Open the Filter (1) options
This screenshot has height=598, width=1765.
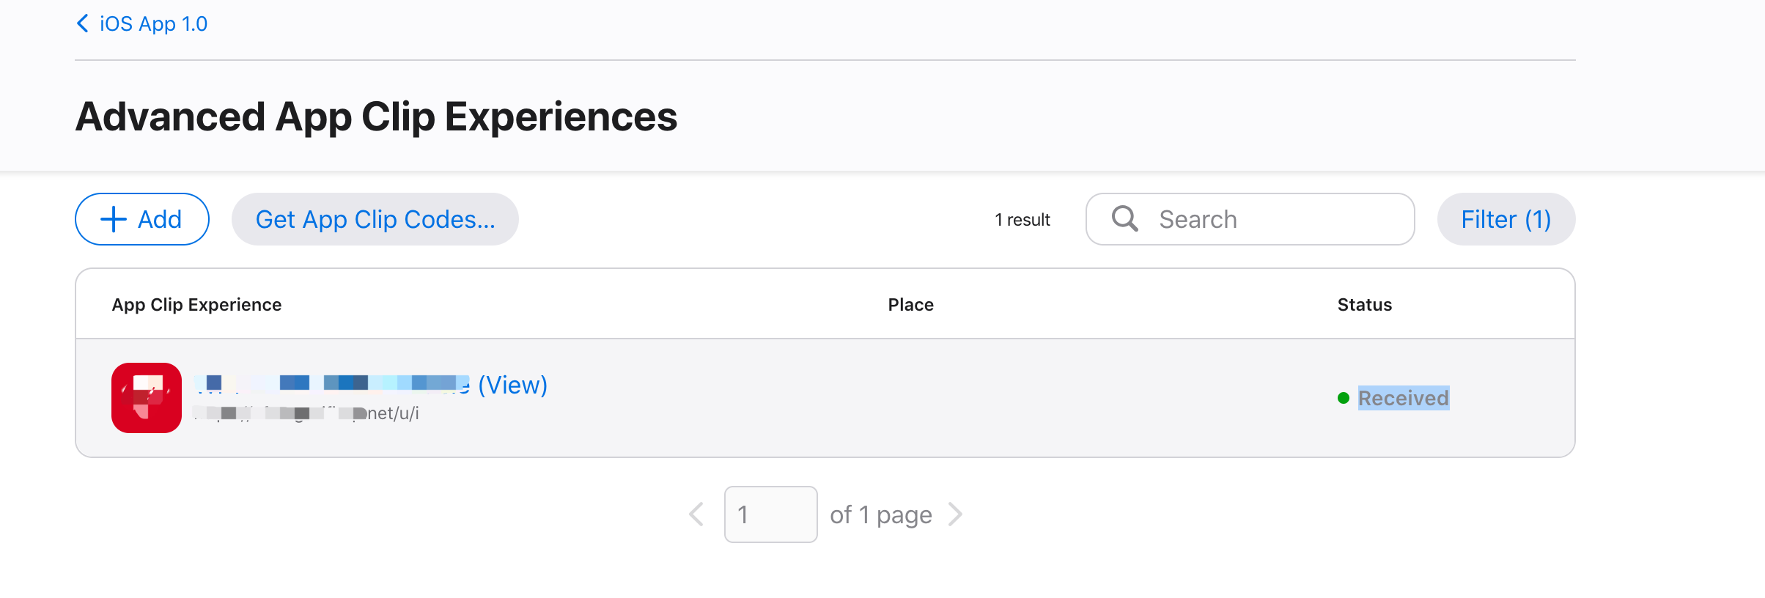pyautogui.click(x=1506, y=219)
